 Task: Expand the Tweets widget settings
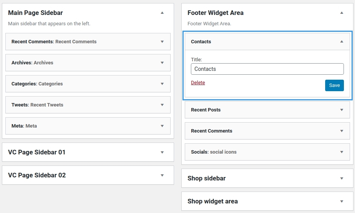162,105
